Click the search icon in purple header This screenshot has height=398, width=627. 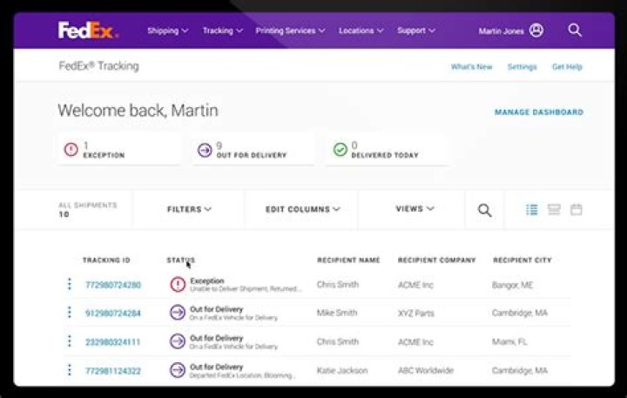click(x=575, y=30)
